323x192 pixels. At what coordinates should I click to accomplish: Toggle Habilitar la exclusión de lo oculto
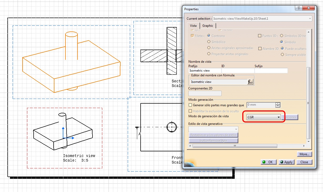click(x=191, y=111)
